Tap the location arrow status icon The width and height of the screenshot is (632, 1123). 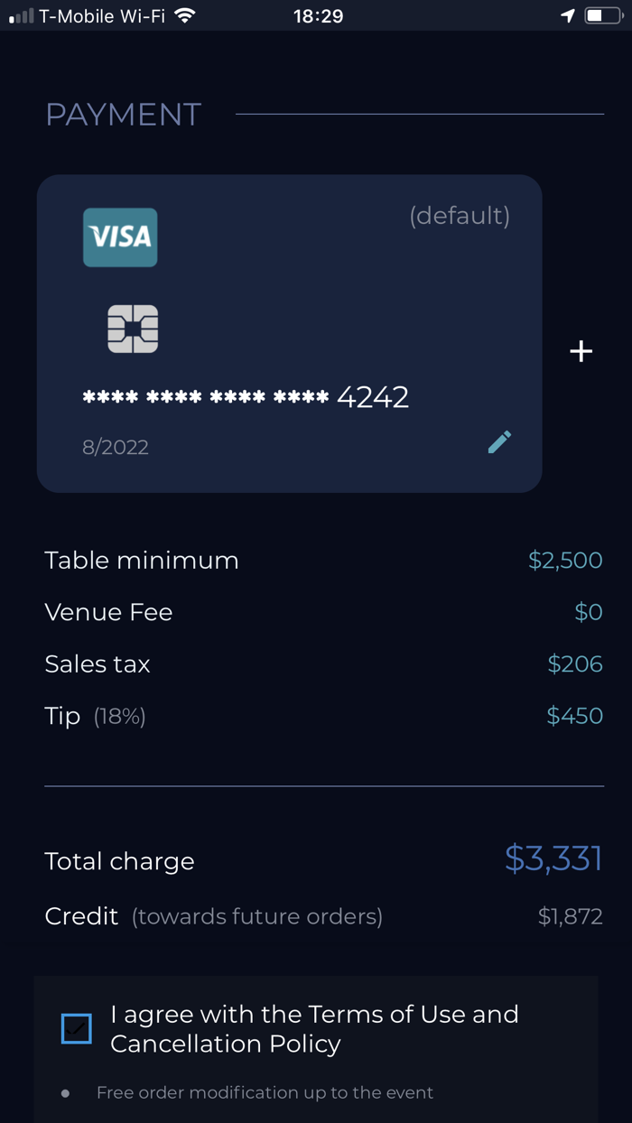568,15
